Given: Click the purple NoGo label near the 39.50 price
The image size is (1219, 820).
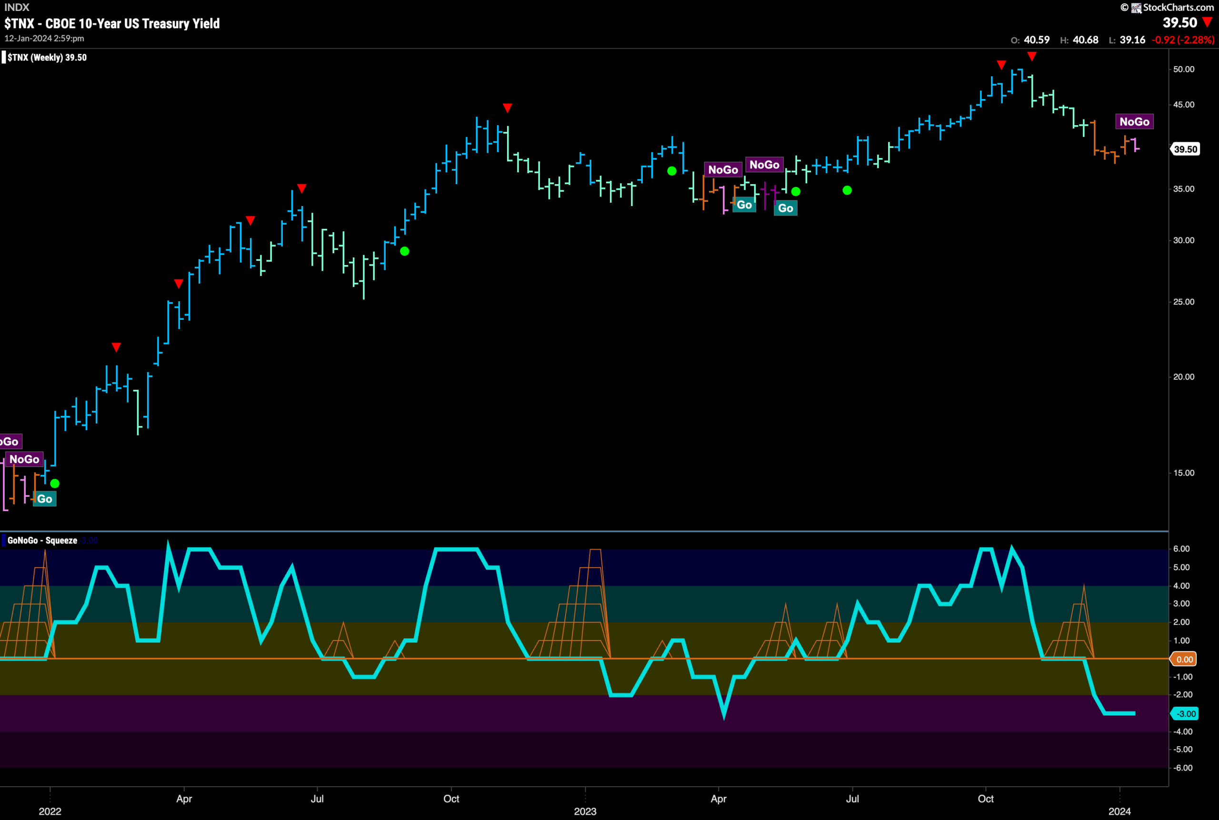Looking at the screenshot, I should 1134,121.
